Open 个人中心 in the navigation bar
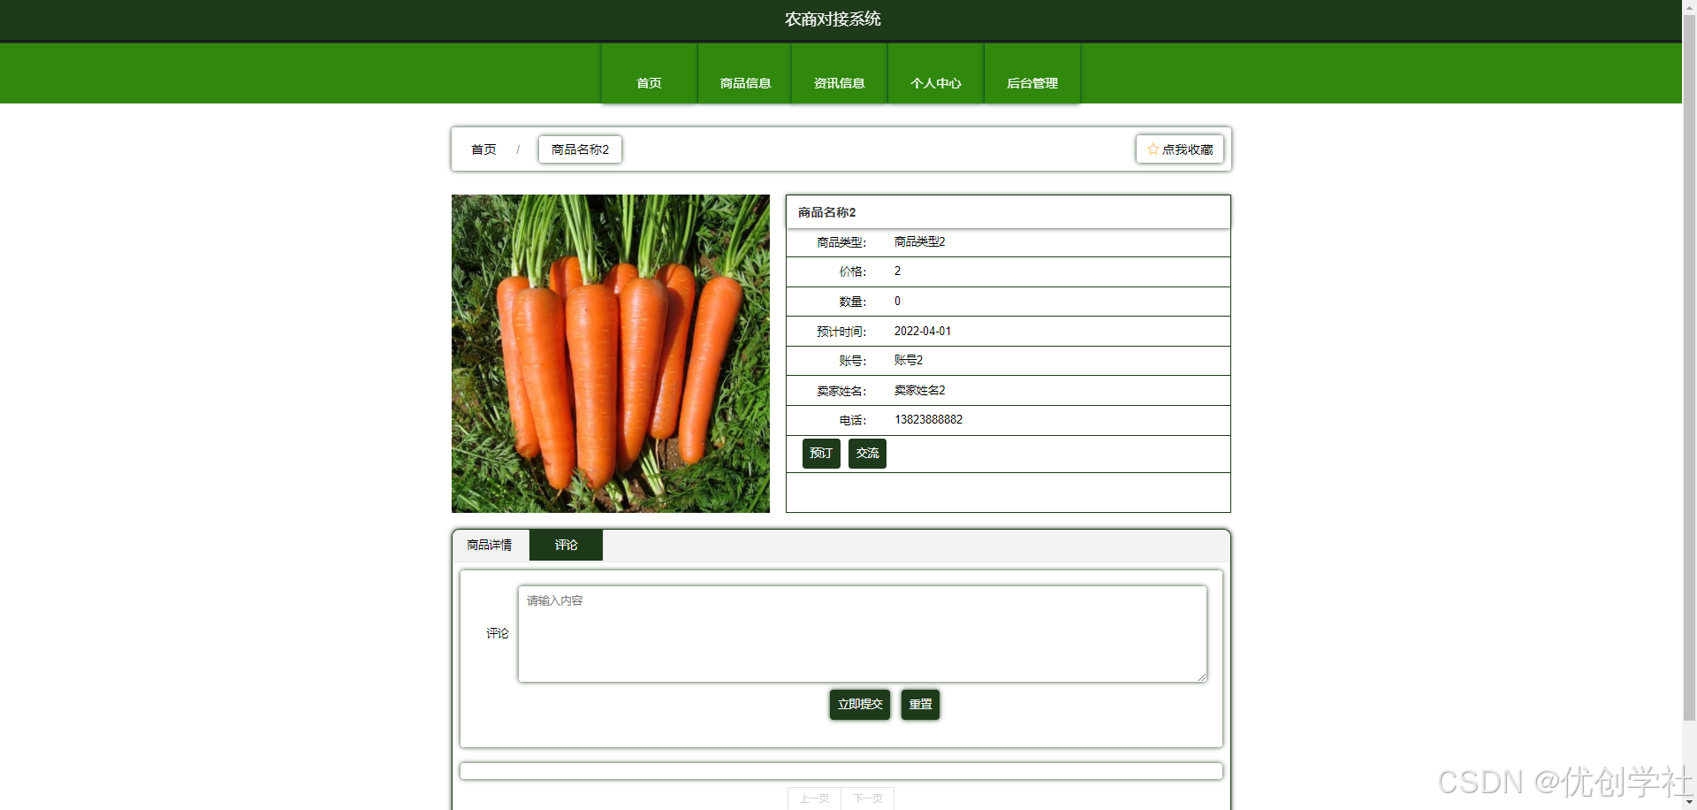The image size is (1697, 810). point(936,74)
